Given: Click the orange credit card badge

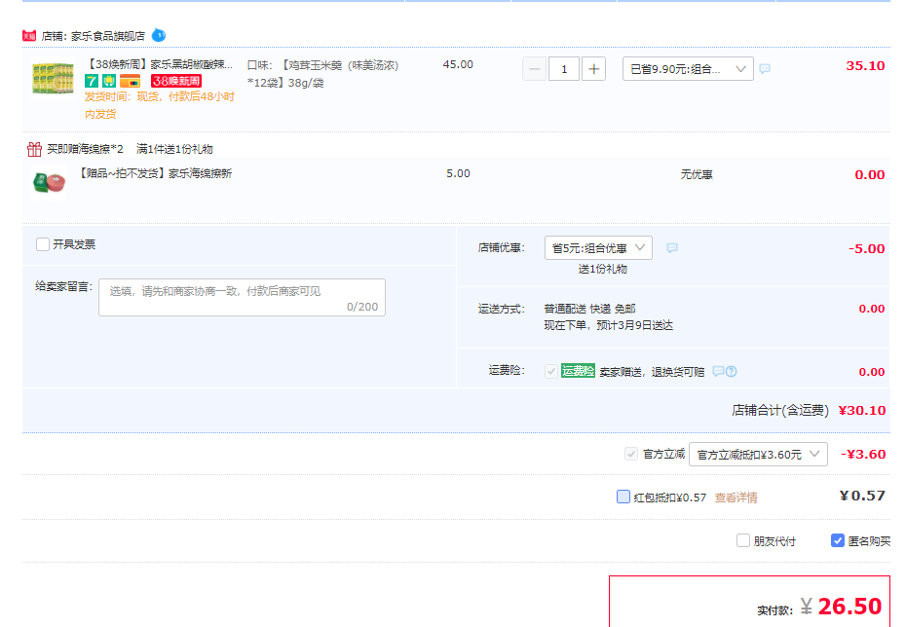Looking at the screenshot, I should [x=130, y=81].
